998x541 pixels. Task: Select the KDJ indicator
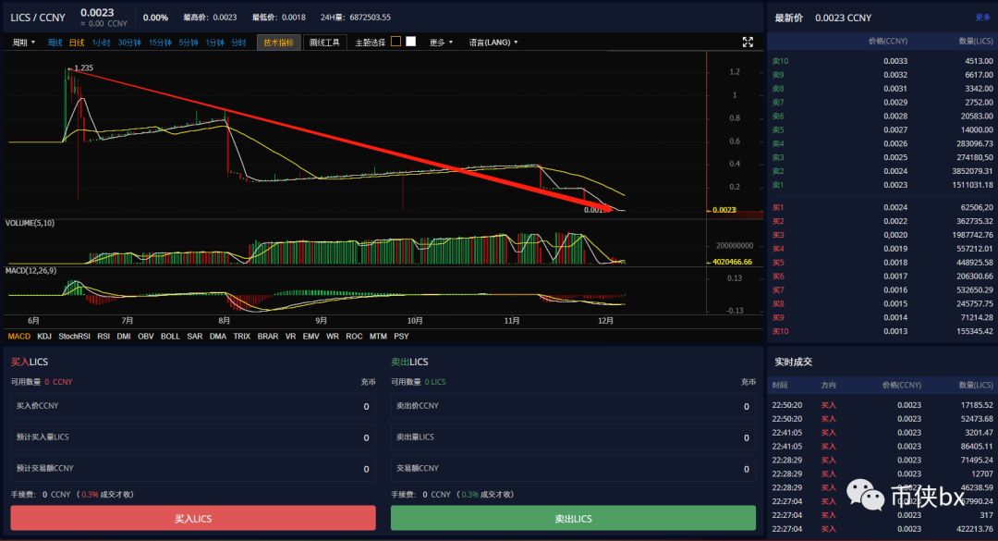pyautogui.click(x=44, y=337)
